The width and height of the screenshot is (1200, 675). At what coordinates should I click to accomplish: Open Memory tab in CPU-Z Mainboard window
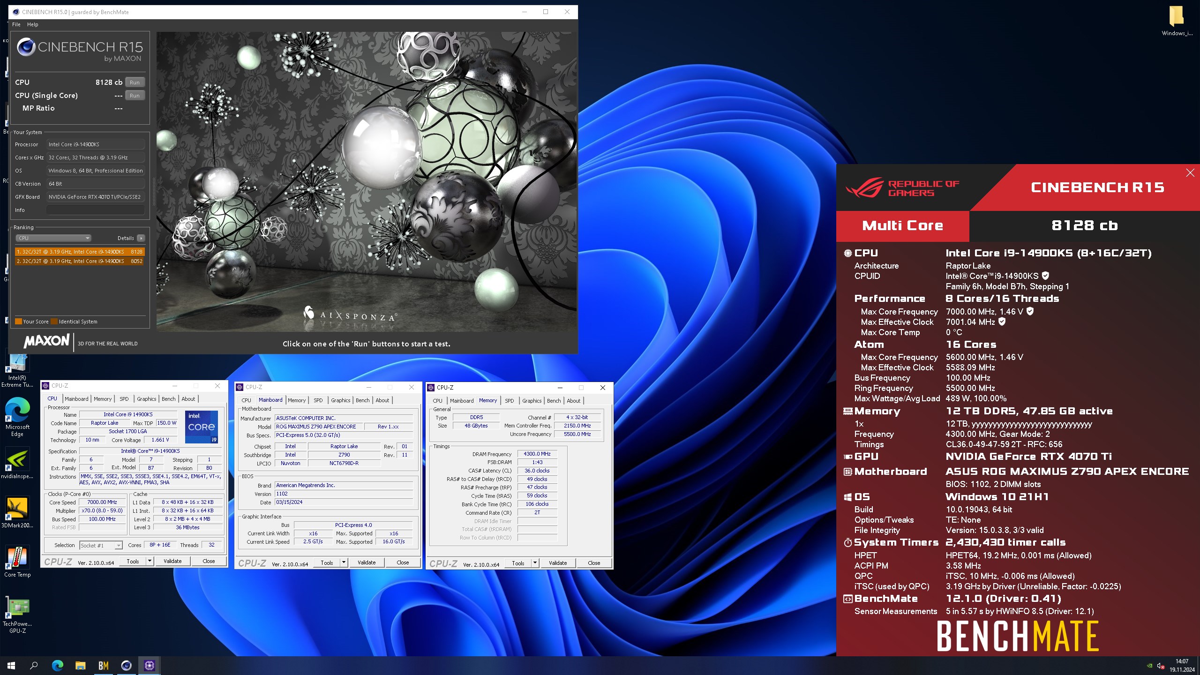click(297, 400)
